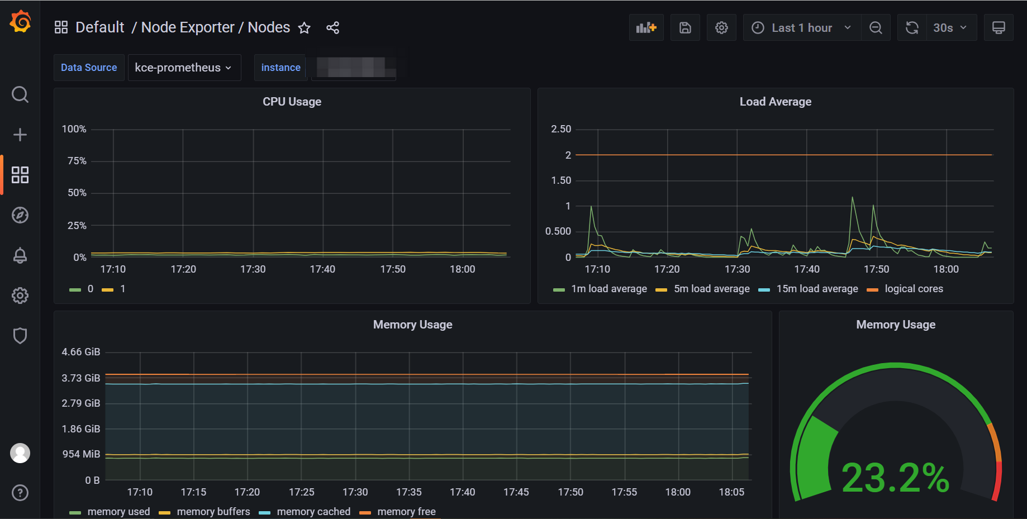Click the Load Average panel title

pos(775,102)
